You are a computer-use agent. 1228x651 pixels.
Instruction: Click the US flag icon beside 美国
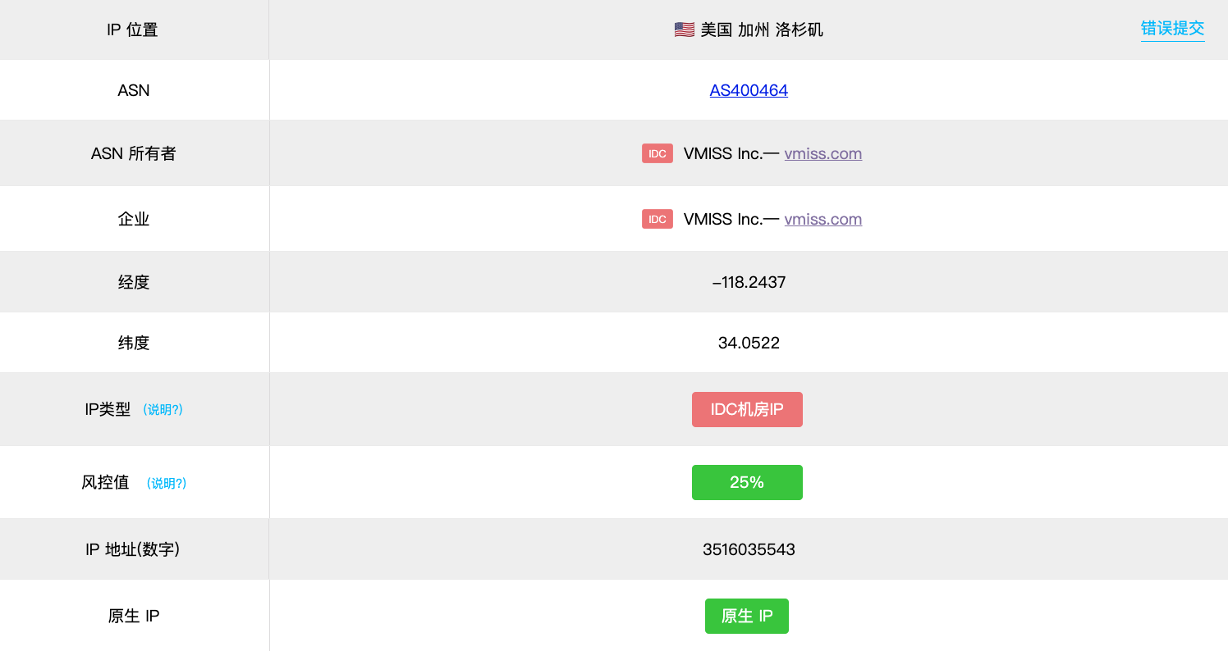684,30
